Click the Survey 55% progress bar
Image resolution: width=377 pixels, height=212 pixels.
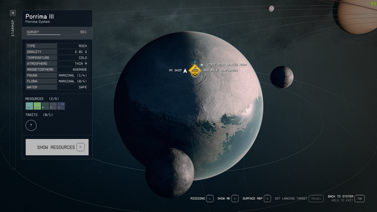coord(57,32)
